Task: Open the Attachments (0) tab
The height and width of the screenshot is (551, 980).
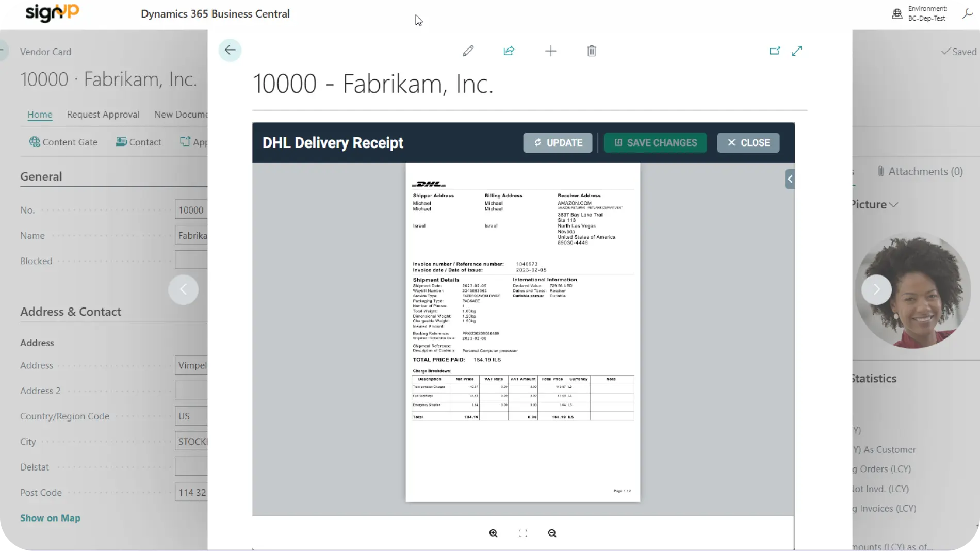Action: point(920,171)
